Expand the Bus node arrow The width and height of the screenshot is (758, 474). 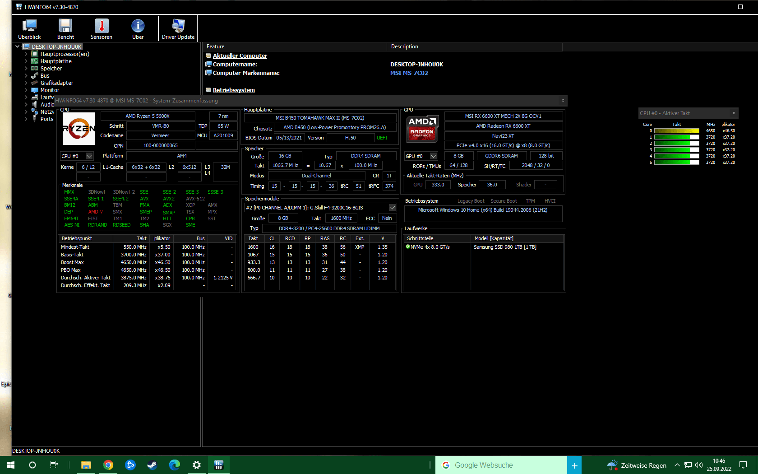click(26, 76)
